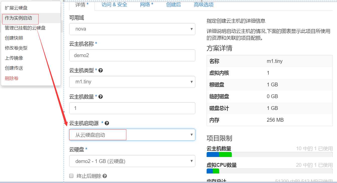The image size is (337, 183).
Task: Click help icon next to 终止后删除
Action: [x=105, y=176]
